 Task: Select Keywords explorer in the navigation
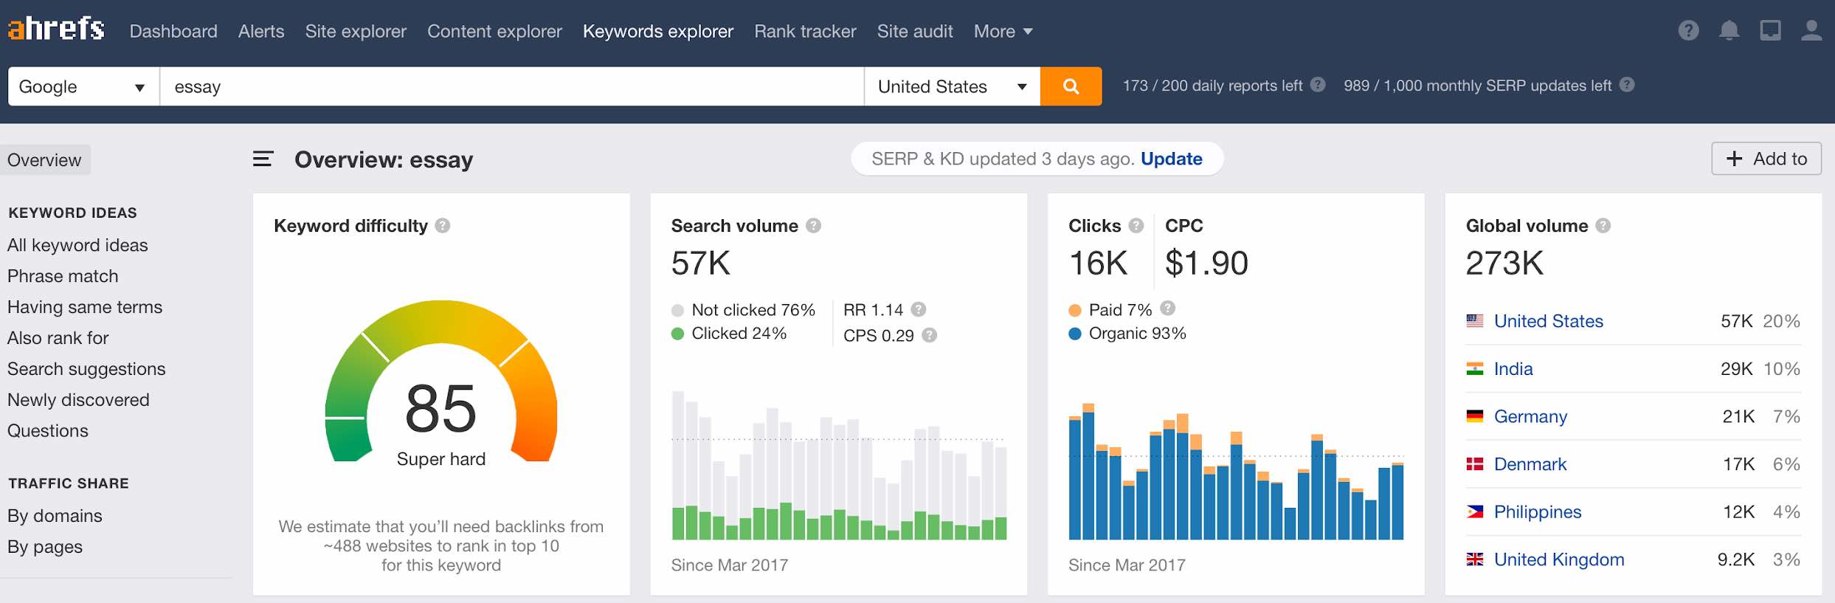658,31
